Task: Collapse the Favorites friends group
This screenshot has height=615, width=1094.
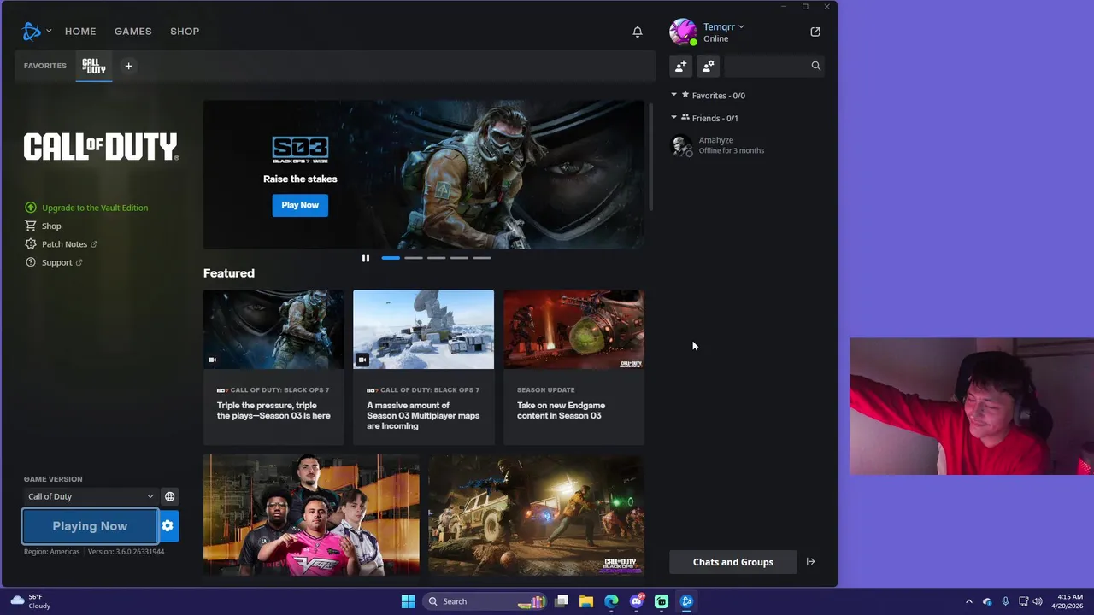Action: point(673,95)
